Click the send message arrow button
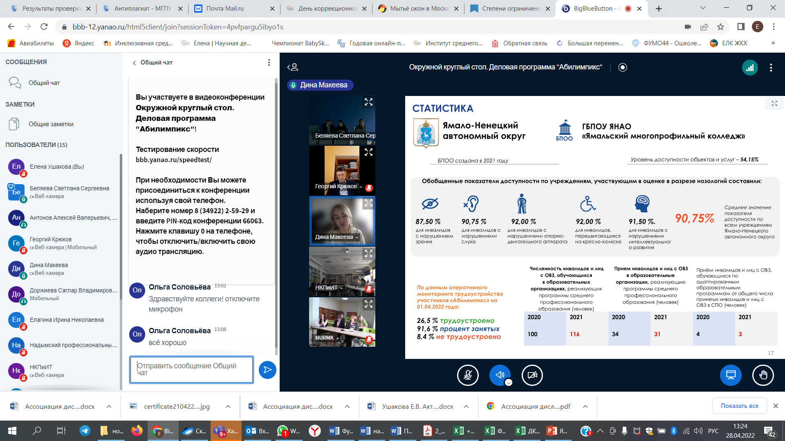This screenshot has height=441, width=785. click(267, 370)
